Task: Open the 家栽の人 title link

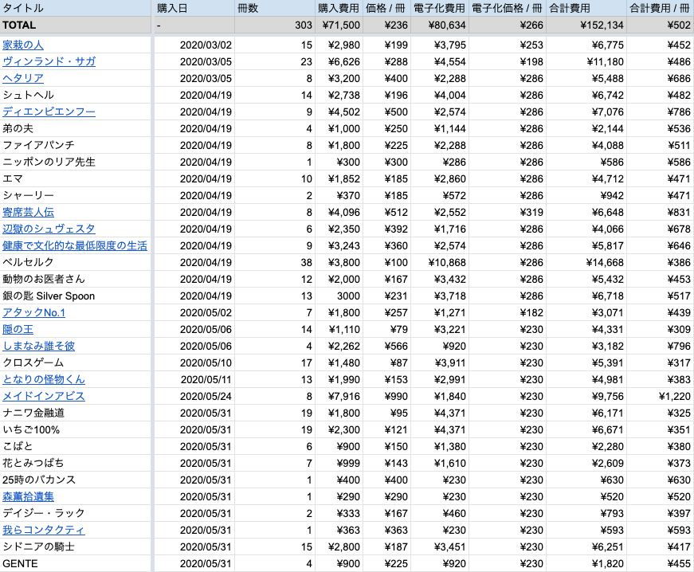Action: [23, 45]
